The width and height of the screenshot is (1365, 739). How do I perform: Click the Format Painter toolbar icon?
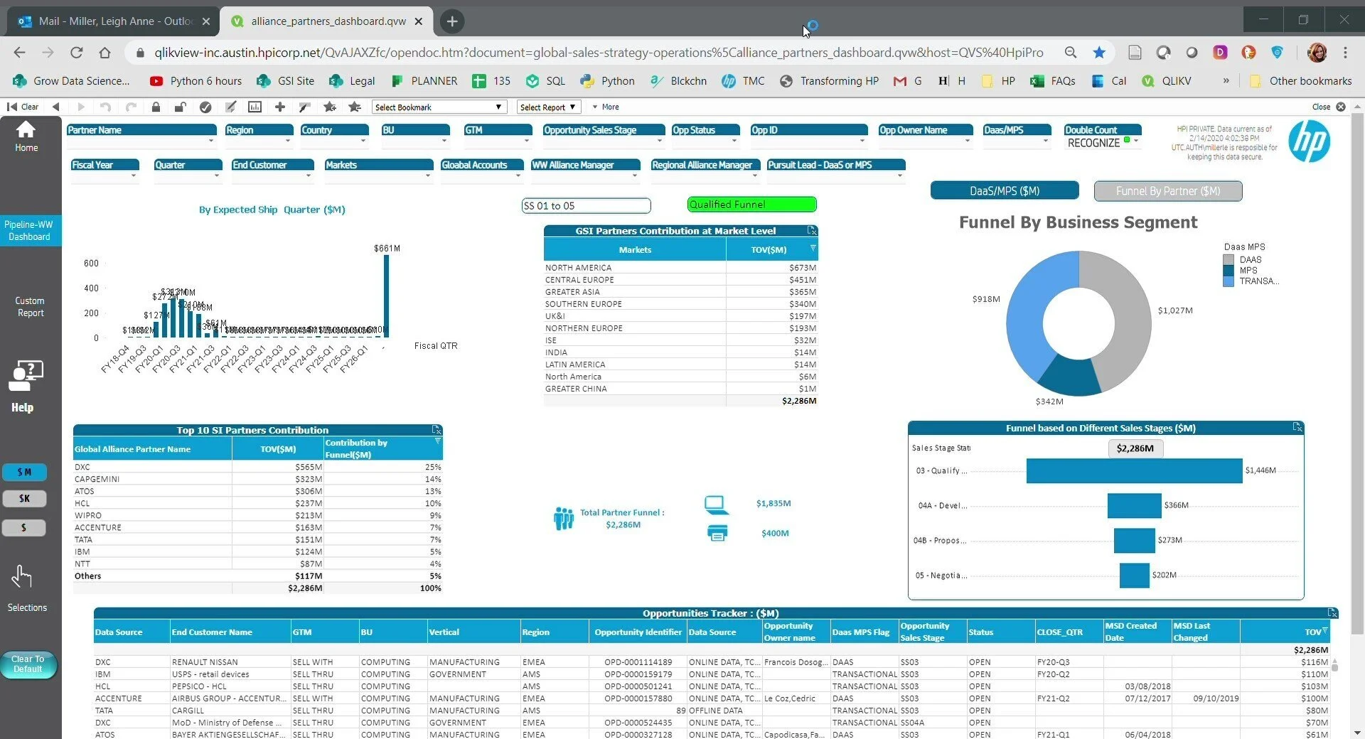304,107
